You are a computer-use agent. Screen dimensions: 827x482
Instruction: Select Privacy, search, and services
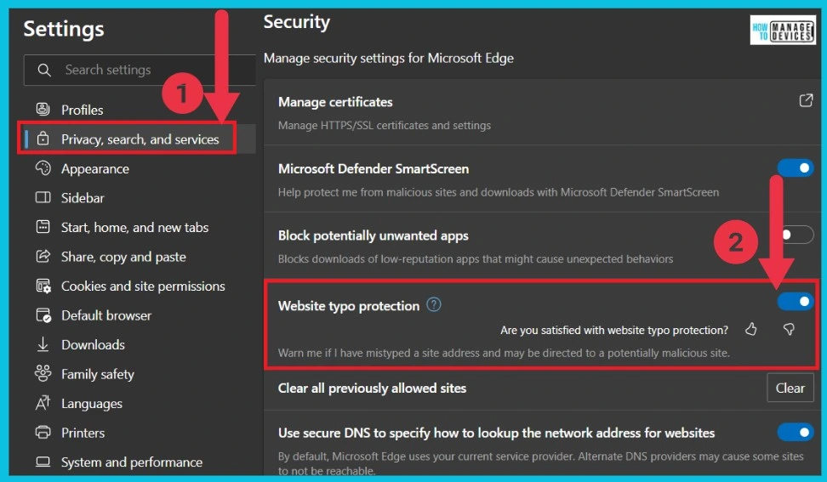[x=140, y=139]
